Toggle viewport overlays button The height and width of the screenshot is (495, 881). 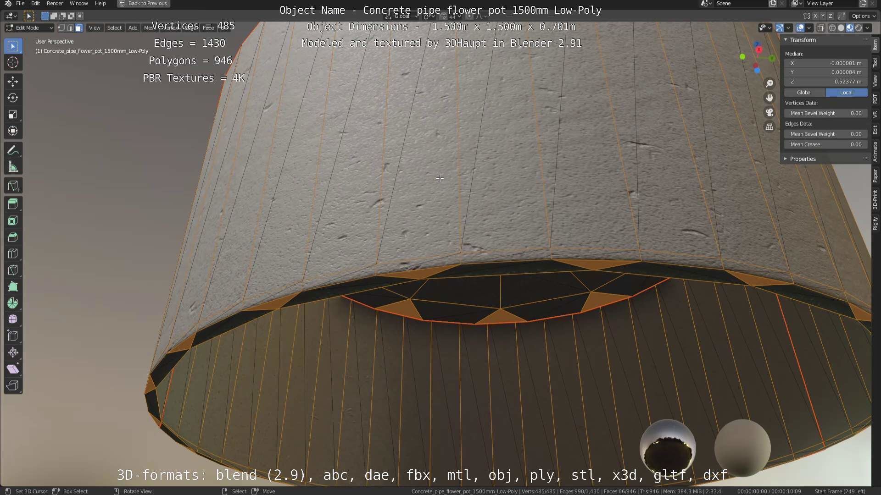point(800,28)
